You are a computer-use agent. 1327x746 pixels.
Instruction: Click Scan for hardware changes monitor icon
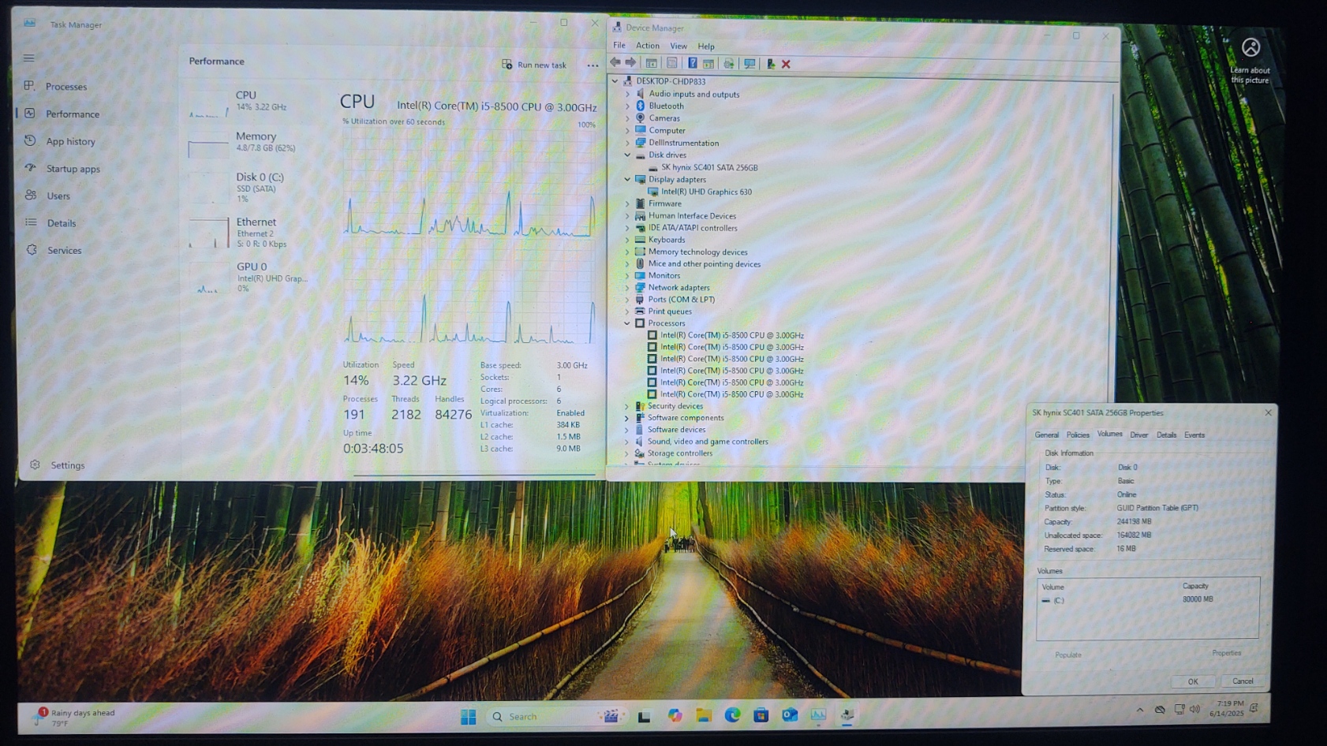[x=749, y=64]
